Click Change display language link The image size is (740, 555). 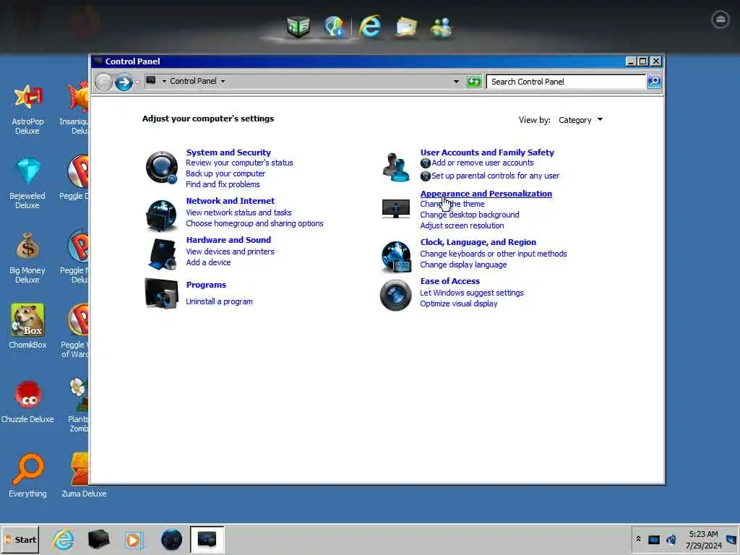coord(463,264)
